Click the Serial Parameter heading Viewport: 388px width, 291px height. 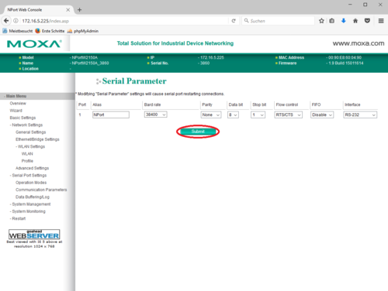point(134,81)
